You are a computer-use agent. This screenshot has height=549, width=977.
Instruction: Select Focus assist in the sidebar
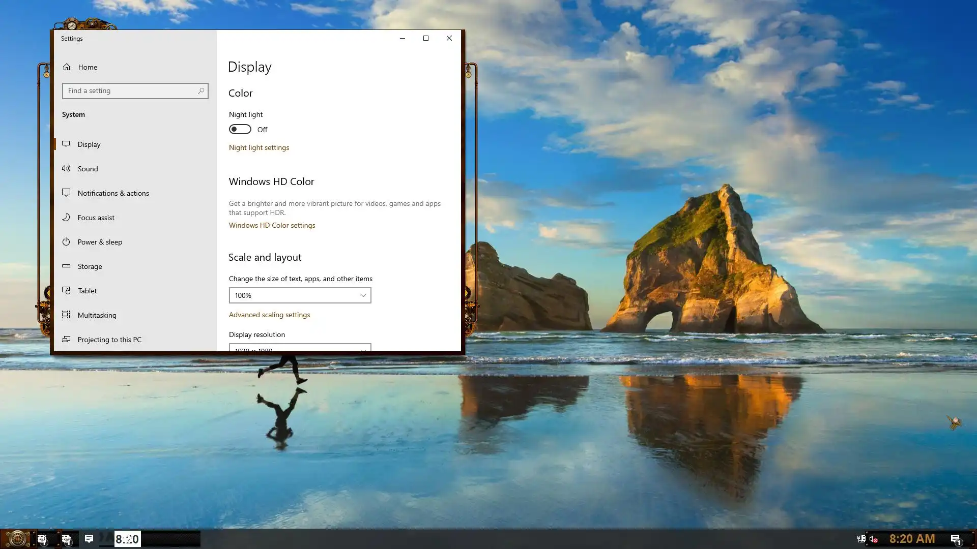tap(96, 218)
